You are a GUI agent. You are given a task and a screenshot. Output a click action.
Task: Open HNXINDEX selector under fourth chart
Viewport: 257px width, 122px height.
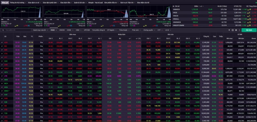(134, 22)
